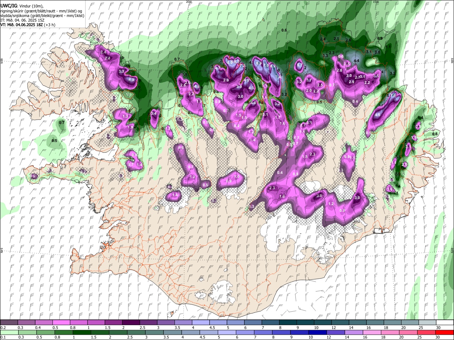Viewport: 454px width, 340px height.
Task: Click the 20W longitude label
Action: click(189, 2)
